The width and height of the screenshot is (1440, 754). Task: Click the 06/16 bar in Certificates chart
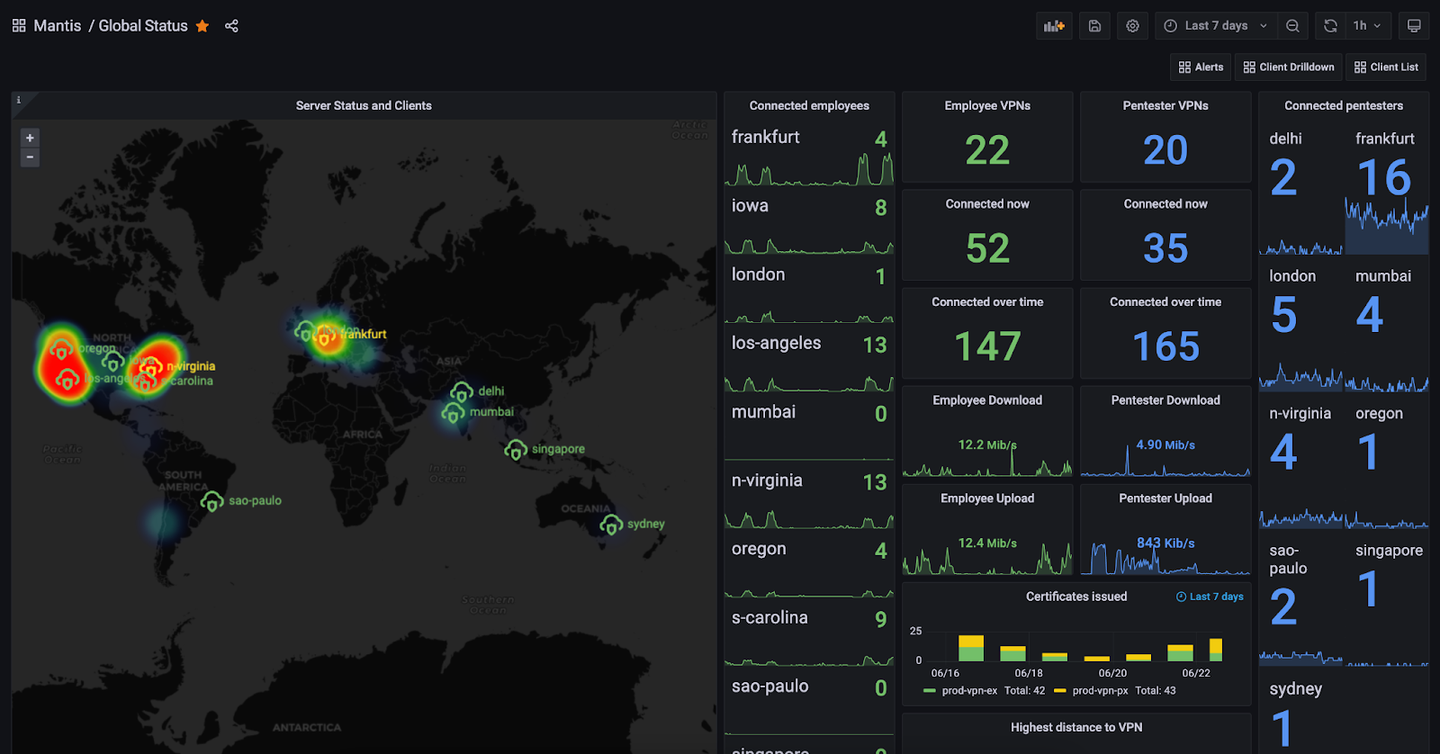[971, 648]
